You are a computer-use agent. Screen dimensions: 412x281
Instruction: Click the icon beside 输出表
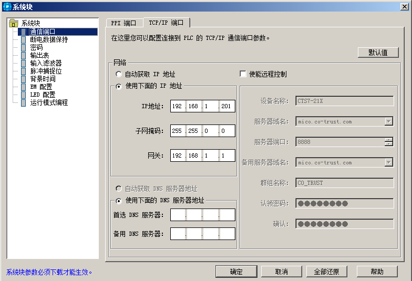pos(23,56)
